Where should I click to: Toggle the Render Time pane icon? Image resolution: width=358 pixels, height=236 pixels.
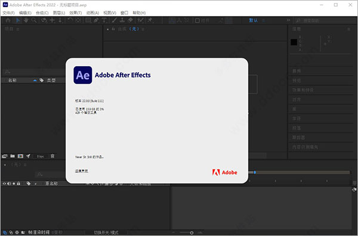(x=23, y=232)
